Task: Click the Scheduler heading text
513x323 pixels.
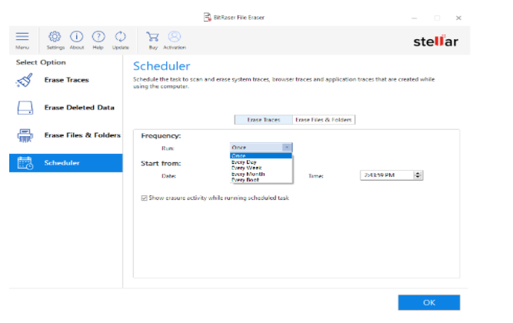Action: click(x=162, y=66)
